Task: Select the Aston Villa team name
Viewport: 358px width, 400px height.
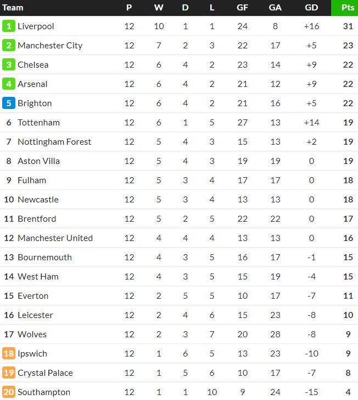Action: (38, 161)
